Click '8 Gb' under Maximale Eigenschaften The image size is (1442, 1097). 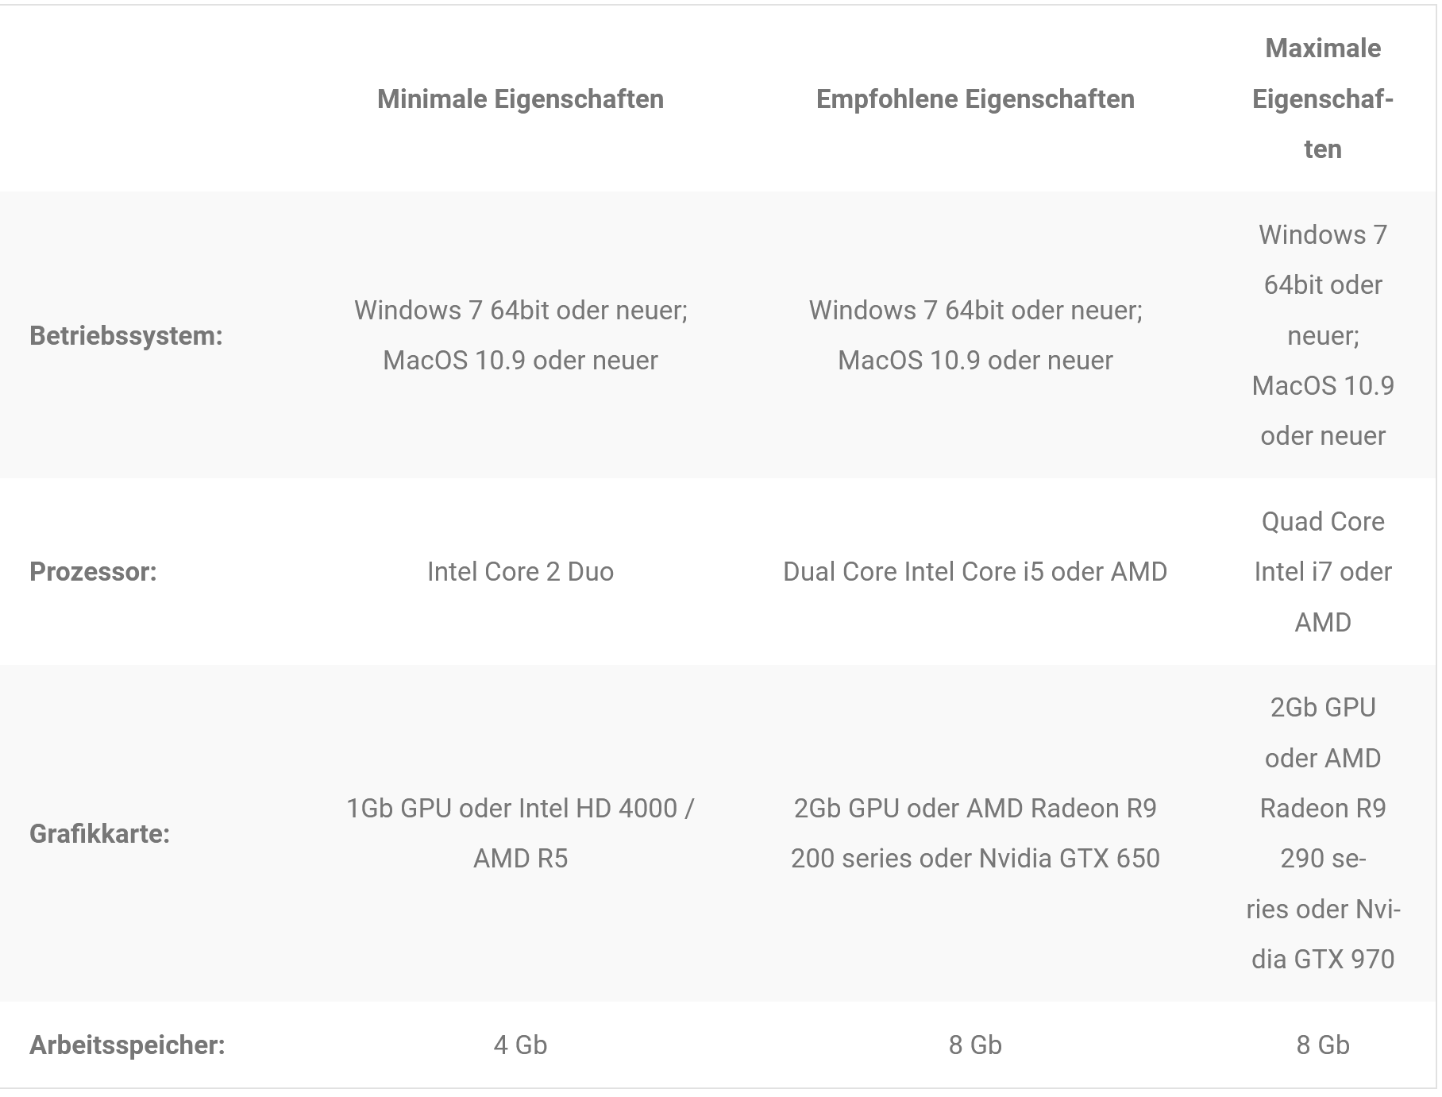1322,1045
